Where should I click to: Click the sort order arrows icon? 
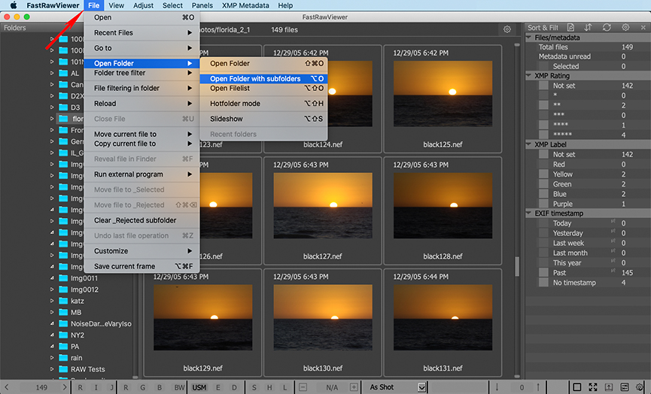point(588,28)
